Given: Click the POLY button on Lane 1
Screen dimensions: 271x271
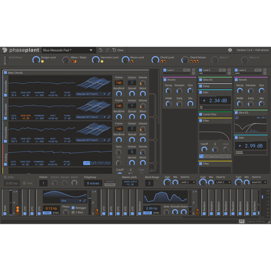Looking at the screenshot, I should pos(186,70).
